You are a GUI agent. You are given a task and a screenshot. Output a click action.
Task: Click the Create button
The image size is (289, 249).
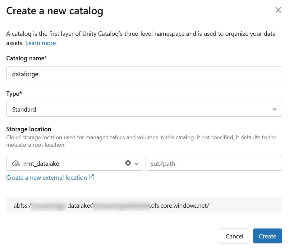267,236
